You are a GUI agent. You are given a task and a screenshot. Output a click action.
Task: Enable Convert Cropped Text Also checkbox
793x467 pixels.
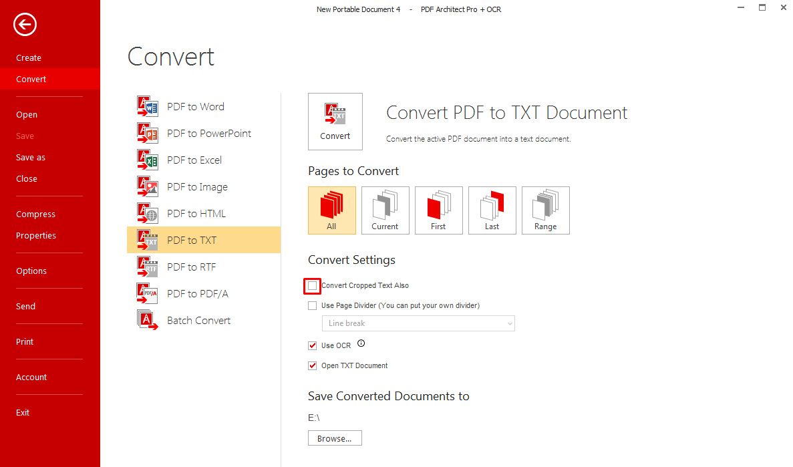click(x=313, y=286)
